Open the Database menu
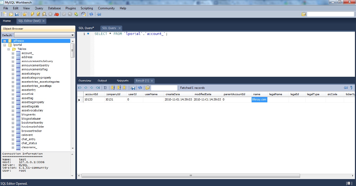Screen dimensions: 356x186 pos(54,8)
